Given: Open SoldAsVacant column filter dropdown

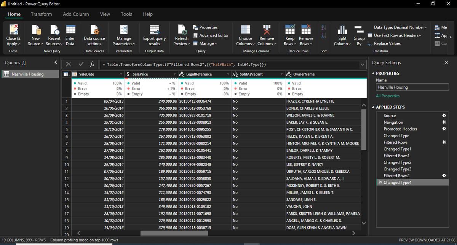Looking at the screenshot, I should [282, 74].
